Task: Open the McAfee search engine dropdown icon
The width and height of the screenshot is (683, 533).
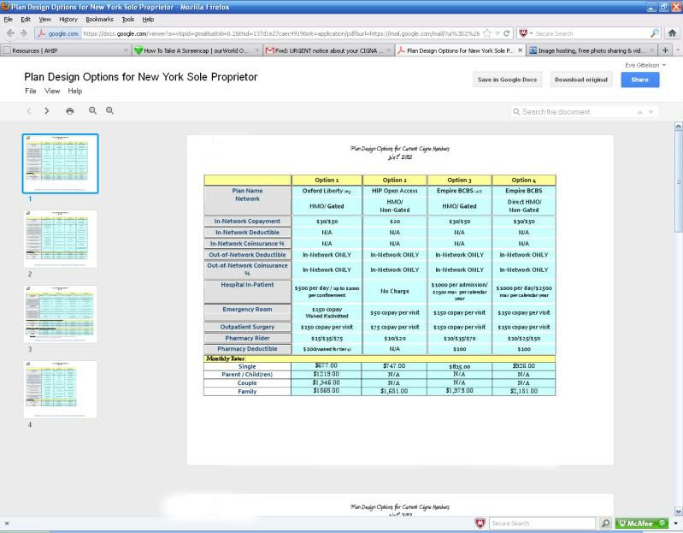Action: pos(526,33)
